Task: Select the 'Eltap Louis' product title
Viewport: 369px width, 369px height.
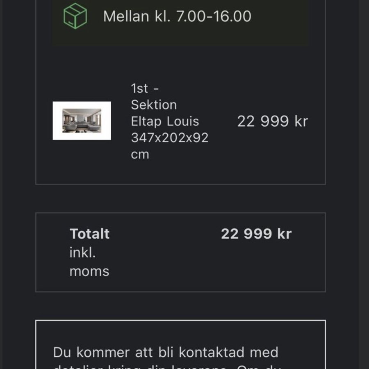Action: tap(165, 121)
